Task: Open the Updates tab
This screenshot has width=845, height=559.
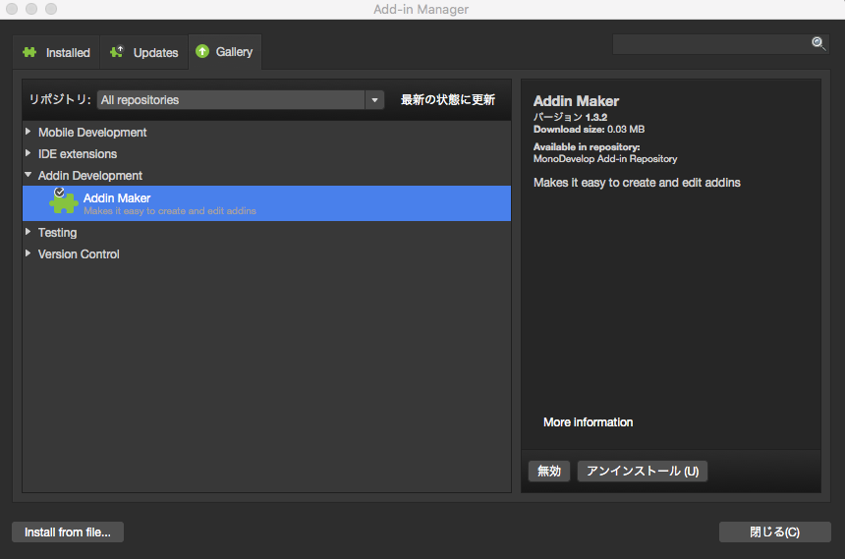Action: pos(143,52)
